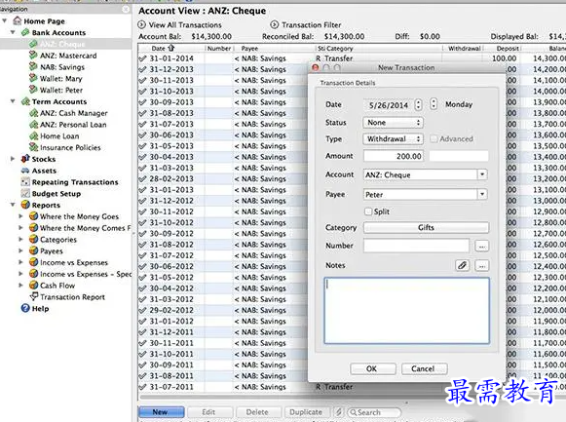Open the Budget Setup item
This screenshot has width=566, height=422.
pyautogui.click(x=57, y=194)
